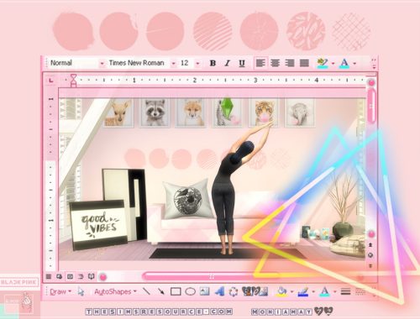The height and width of the screenshot is (319, 420).
Task: Set Justify paragraph alignment
Action: coord(304,63)
